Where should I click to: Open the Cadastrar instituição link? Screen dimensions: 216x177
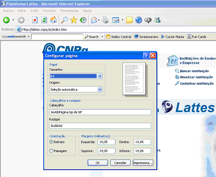(197, 83)
